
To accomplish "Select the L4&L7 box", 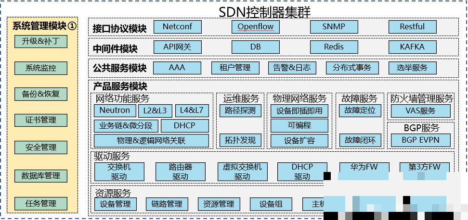I will pos(192,111).
